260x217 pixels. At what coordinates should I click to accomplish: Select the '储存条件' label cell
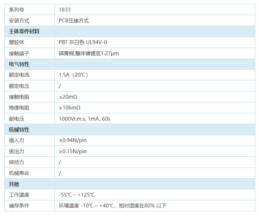pos(30,206)
